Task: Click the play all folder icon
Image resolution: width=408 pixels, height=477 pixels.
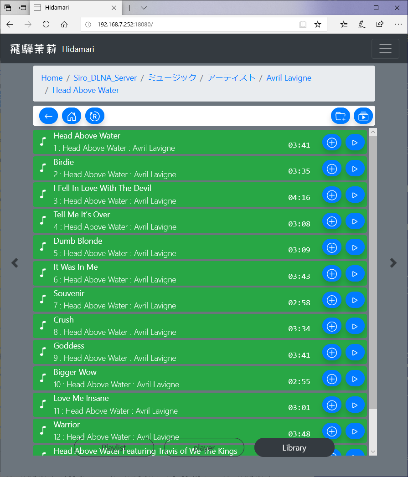Action: pos(363,116)
